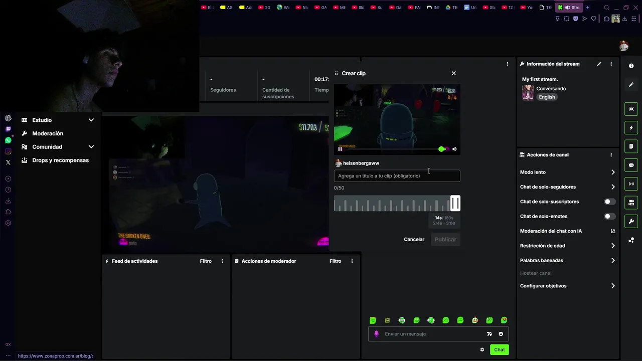Open downloads from the browser sidebar
642x361 pixels.
pyautogui.click(x=8, y=201)
